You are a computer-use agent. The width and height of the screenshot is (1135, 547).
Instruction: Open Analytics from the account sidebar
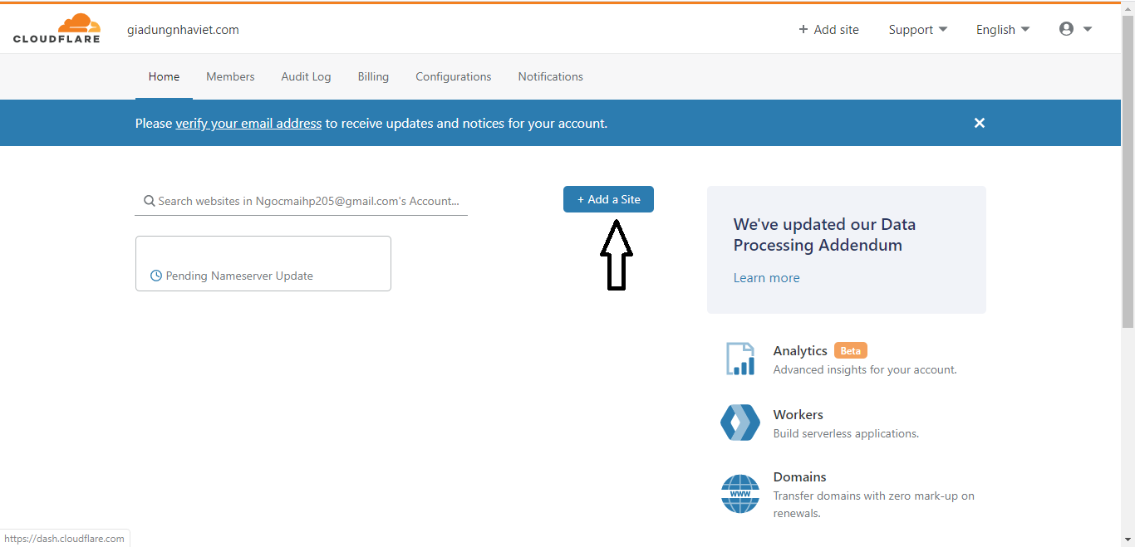[799, 350]
